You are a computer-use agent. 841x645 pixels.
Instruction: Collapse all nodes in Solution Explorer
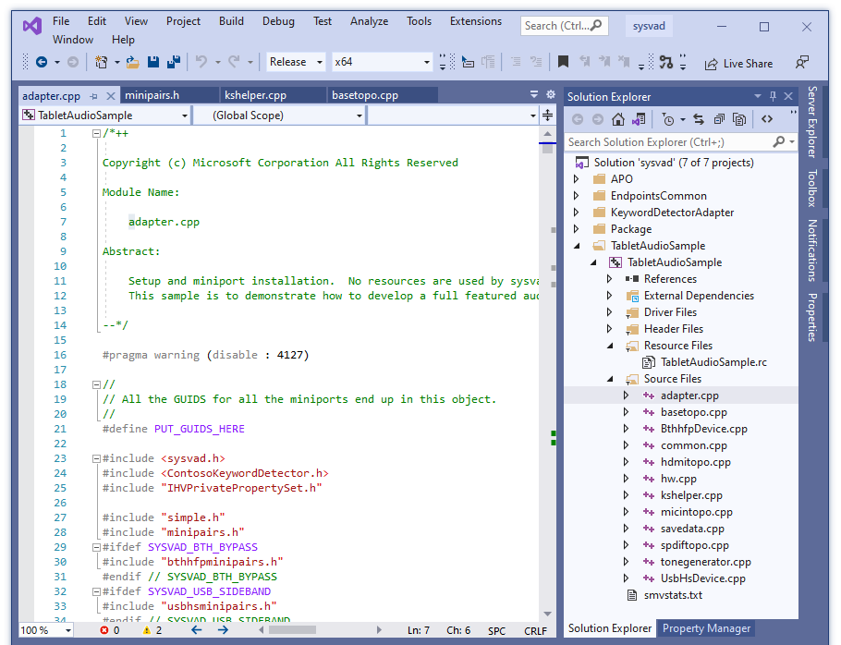coord(719,119)
